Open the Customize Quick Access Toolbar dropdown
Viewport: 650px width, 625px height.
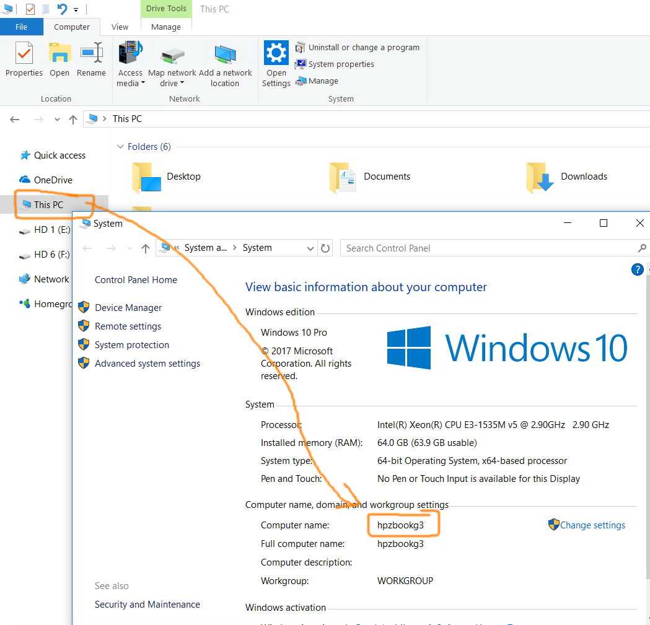pos(76,9)
